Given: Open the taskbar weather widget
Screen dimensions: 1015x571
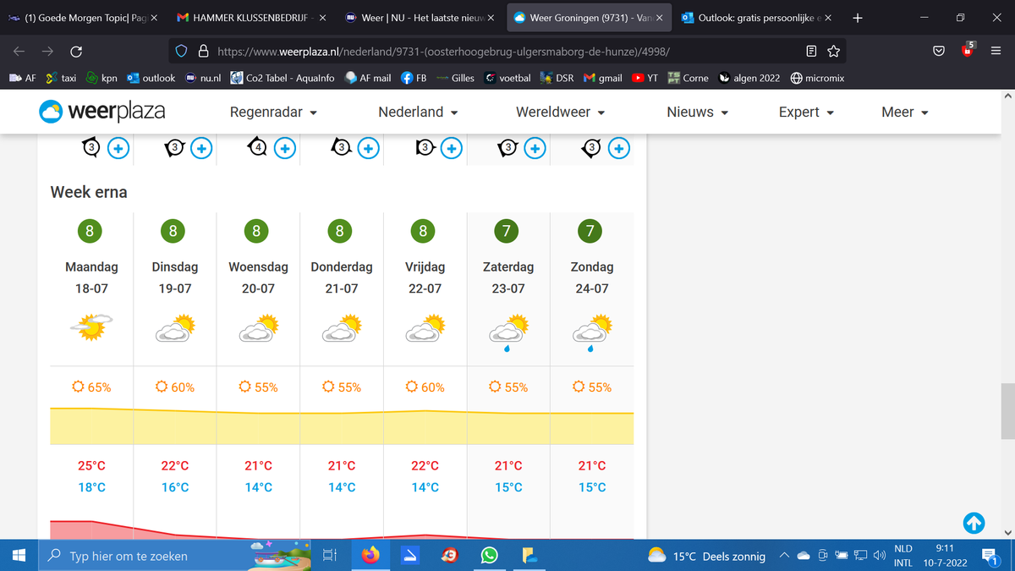Looking at the screenshot, I should [706, 556].
